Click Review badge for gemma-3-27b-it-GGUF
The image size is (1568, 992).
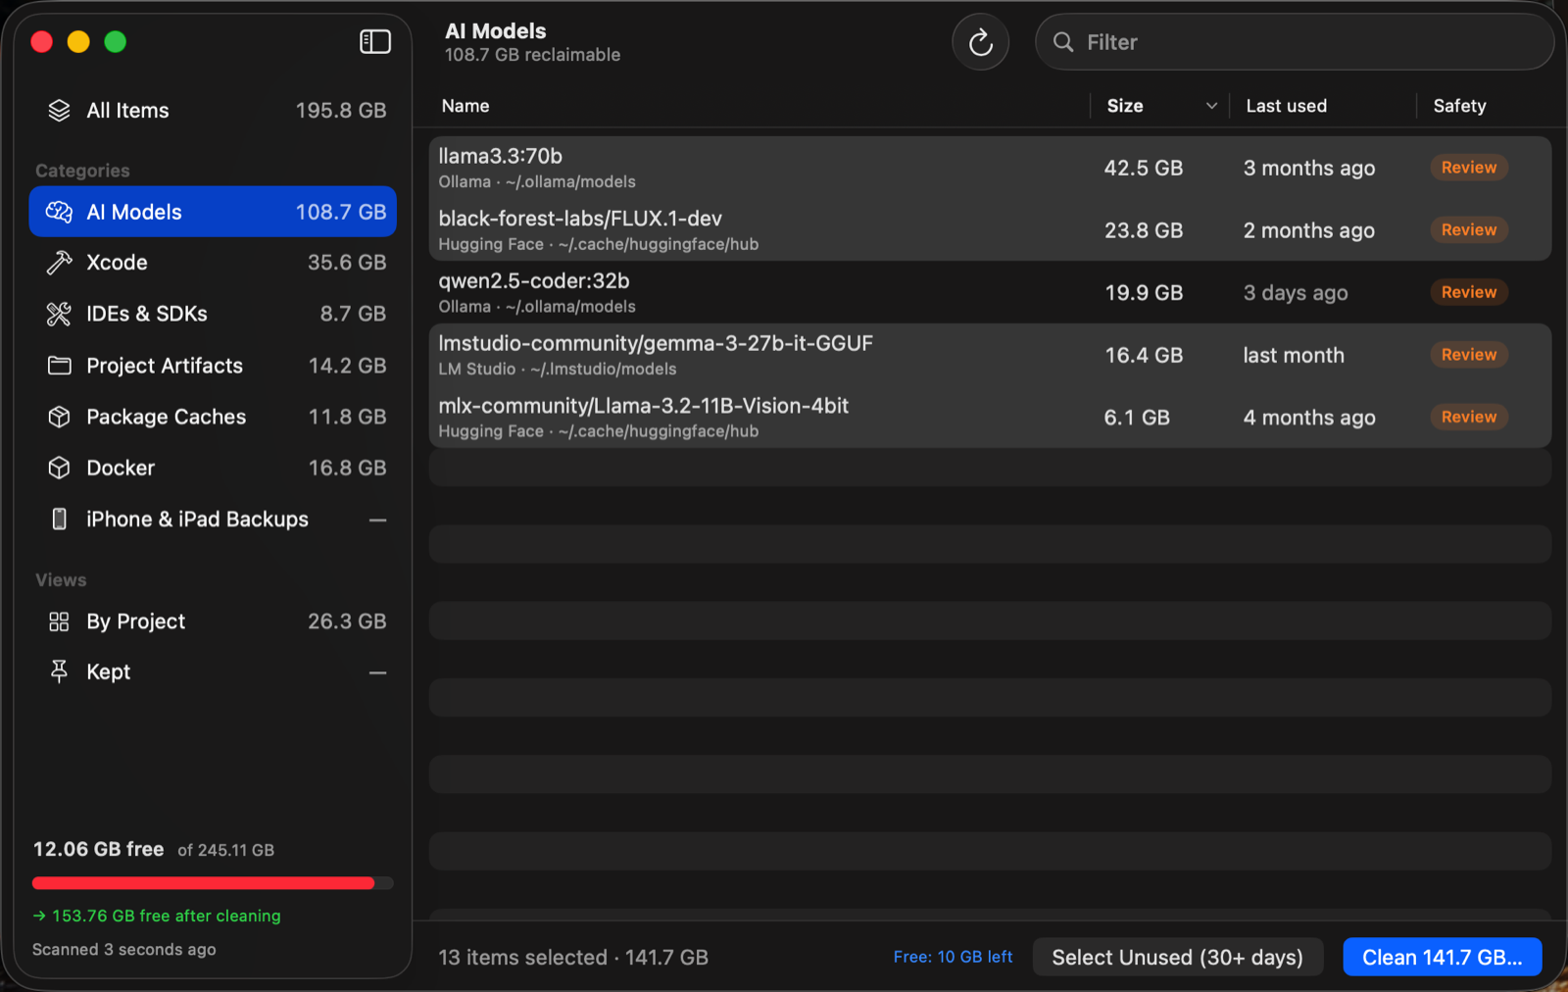tap(1469, 355)
